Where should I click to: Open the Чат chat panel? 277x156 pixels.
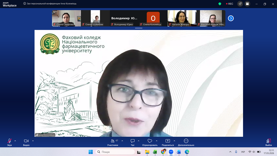click(x=132, y=141)
